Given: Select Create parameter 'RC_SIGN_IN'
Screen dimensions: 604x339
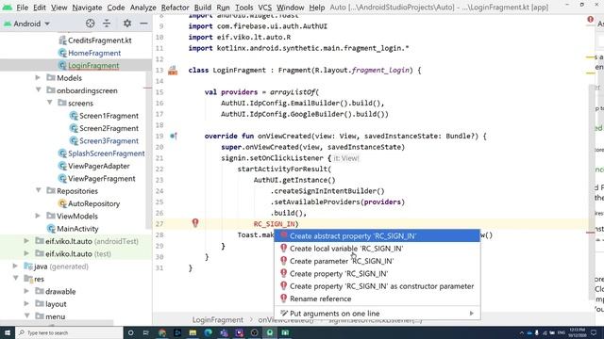Looking at the screenshot, I should point(377,261).
